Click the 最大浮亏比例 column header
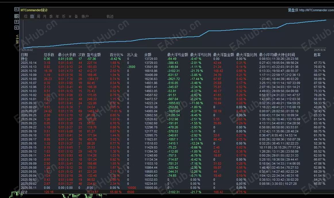This screenshot has width=334, height=198. click(201, 55)
